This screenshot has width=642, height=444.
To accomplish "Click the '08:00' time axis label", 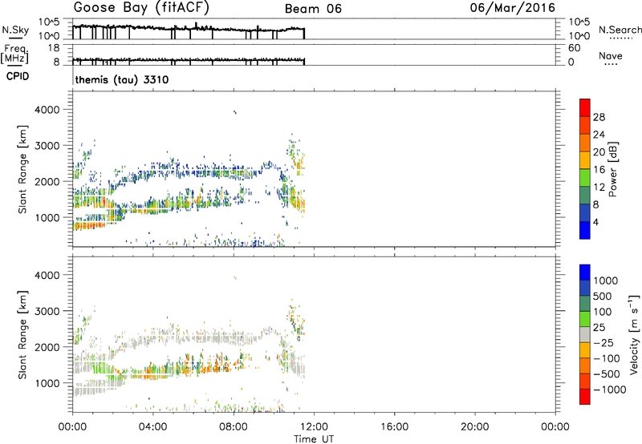I will pyautogui.click(x=234, y=427).
